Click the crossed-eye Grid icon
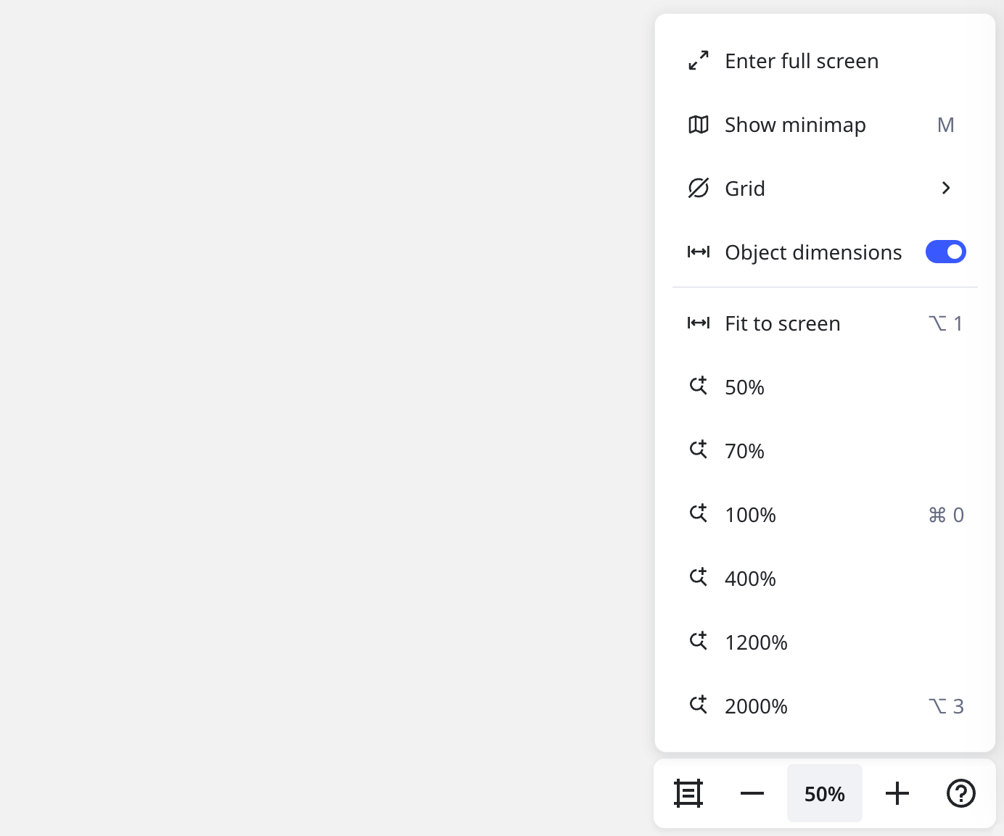This screenshot has width=1004, height=836. coord(698,188)
